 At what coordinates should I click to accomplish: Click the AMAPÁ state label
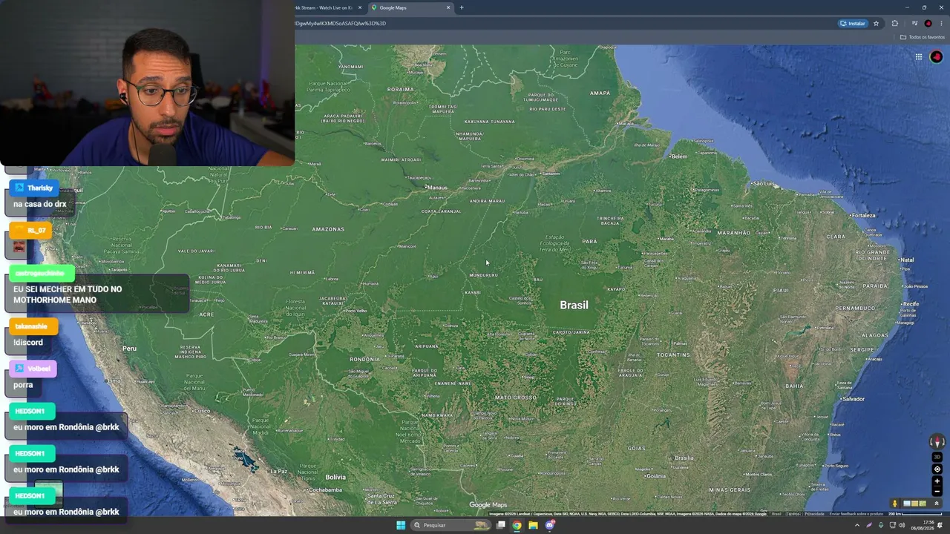(x=600, y=93)
